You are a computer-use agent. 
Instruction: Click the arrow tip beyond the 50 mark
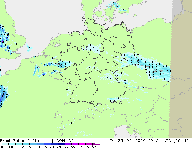click(96, 144)
